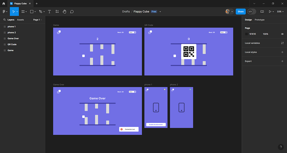Select the Pen tool

click(41, 11)
